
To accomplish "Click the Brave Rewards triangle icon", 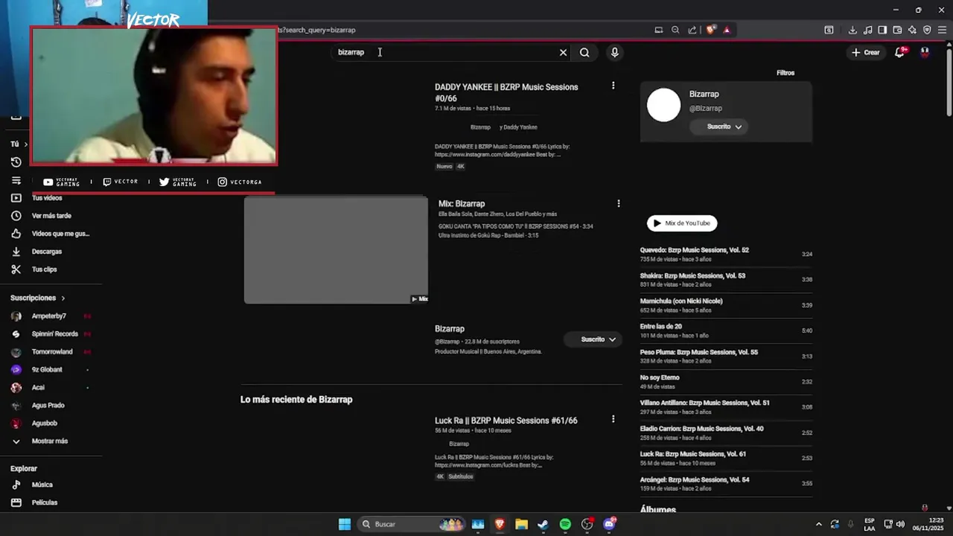I will [727, 30].
